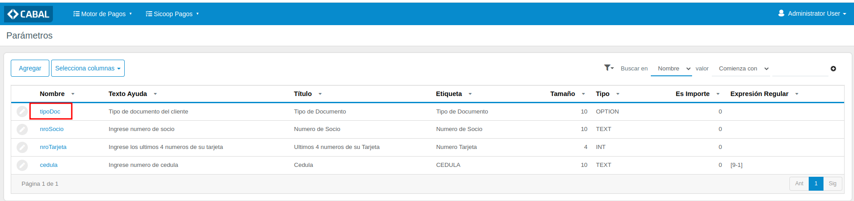The height and width of the screenshot is (201, 854).
Task: Open the Buscar en Nombre dropdown
Action: [x=671, y=69]
